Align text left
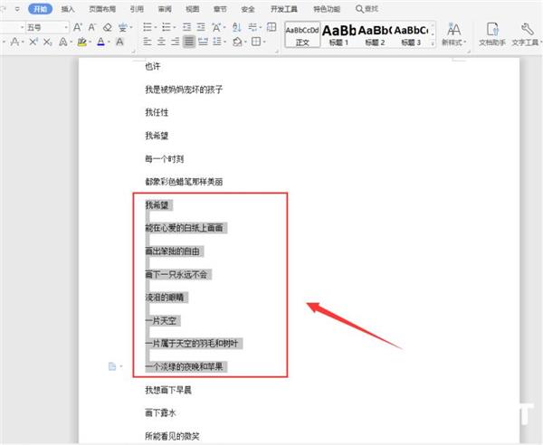The height and width of the screenshot is (445, 543). 148,42
